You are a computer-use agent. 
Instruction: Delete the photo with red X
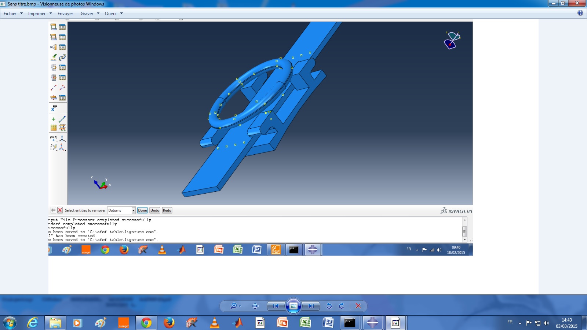coord(358,306)
